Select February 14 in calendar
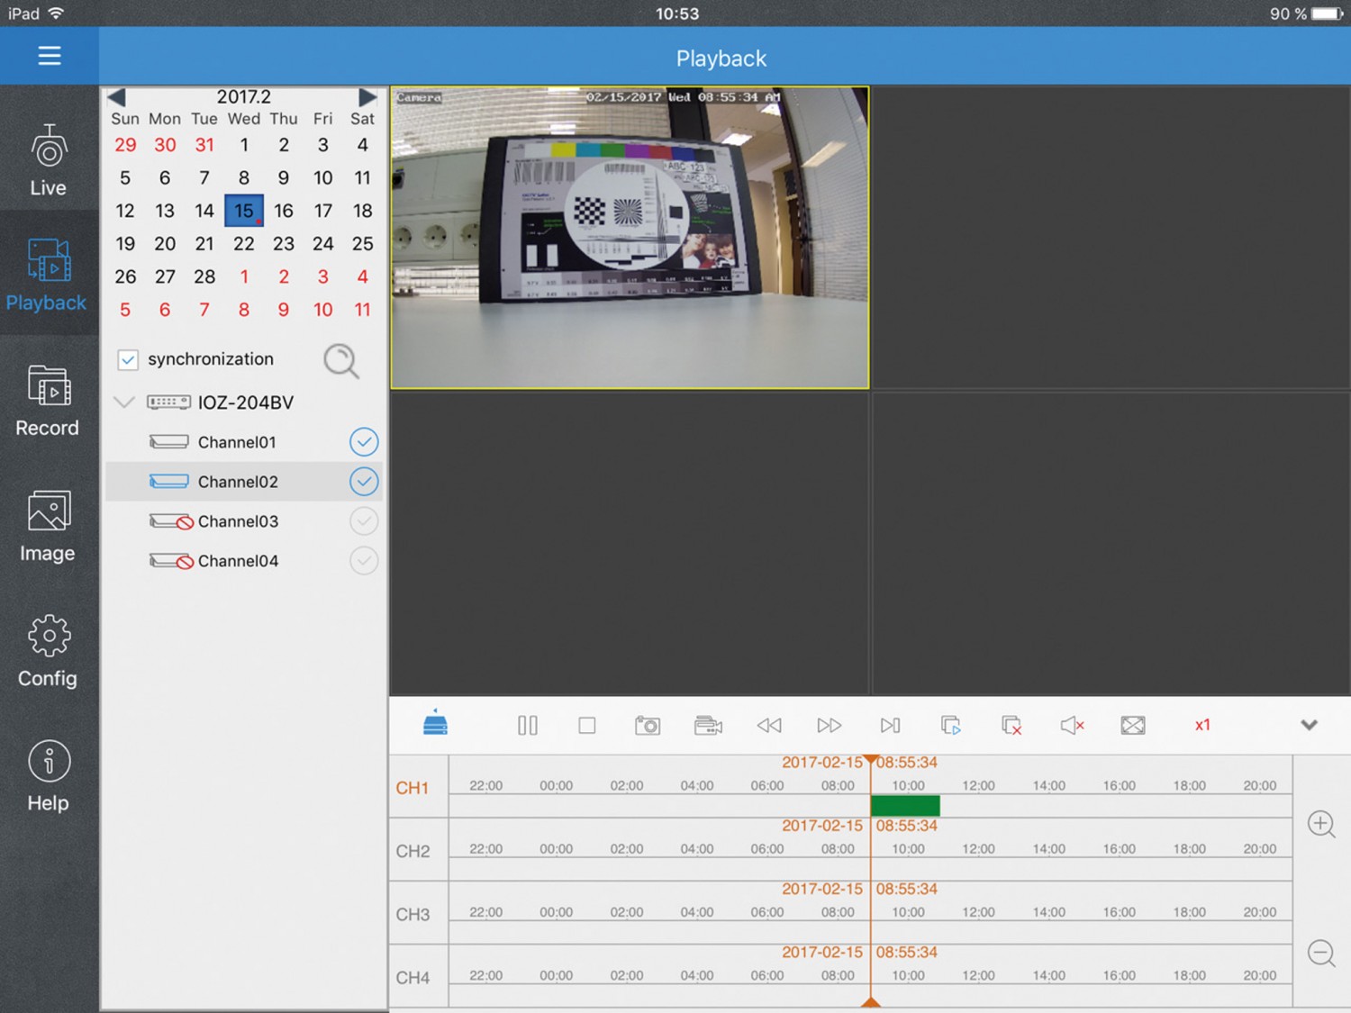Image resolution: width=1351 pixels, height=1013 pixels. pos(204,211)
